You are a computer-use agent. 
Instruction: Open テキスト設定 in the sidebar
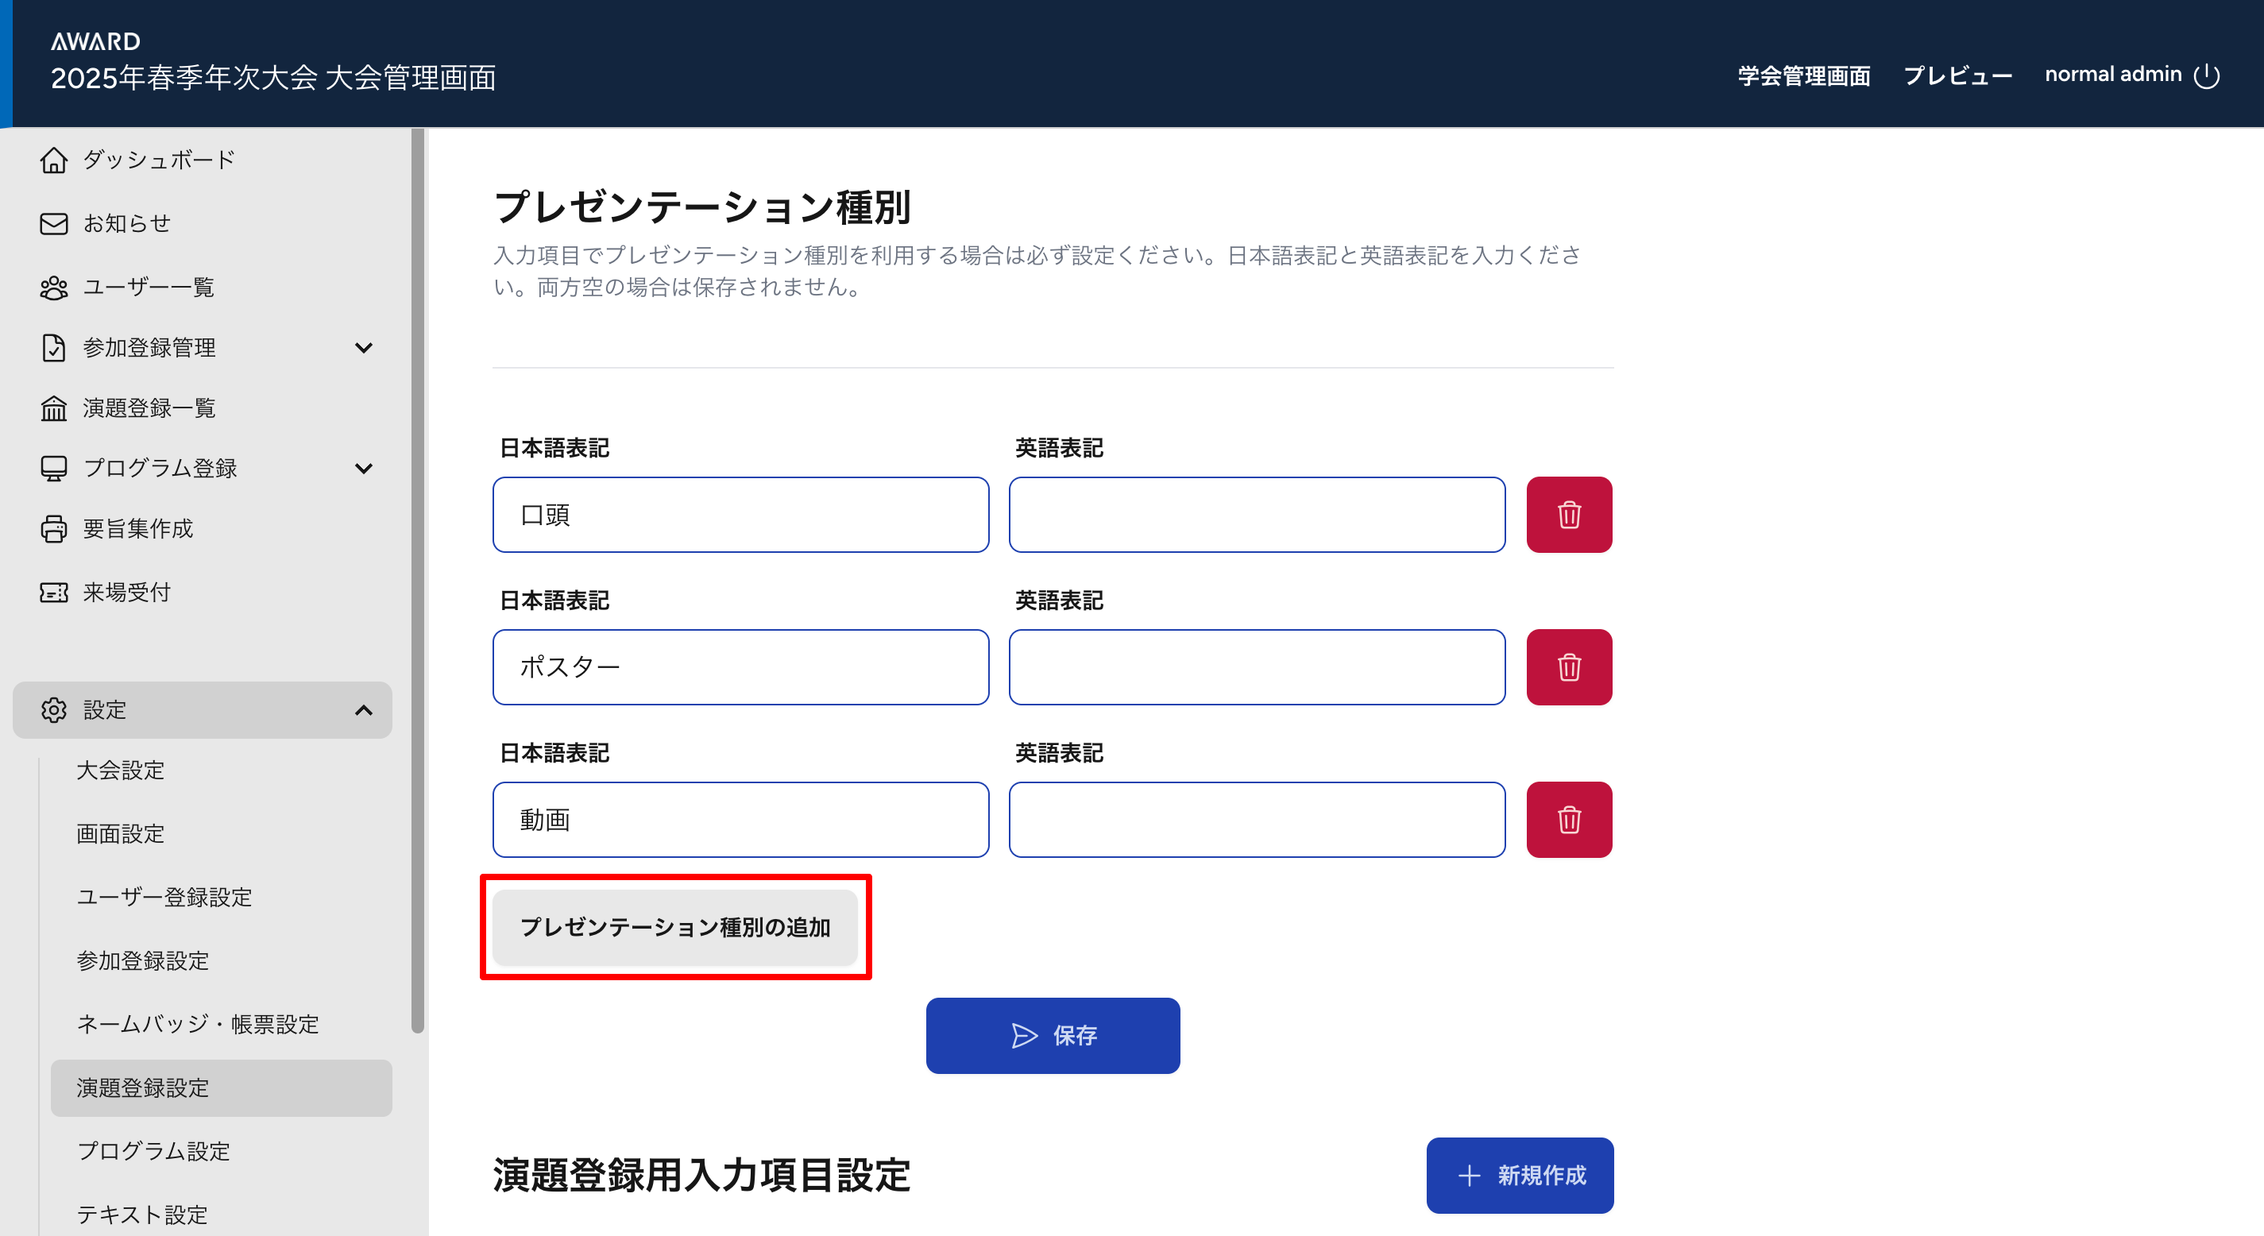point(142,1214)
